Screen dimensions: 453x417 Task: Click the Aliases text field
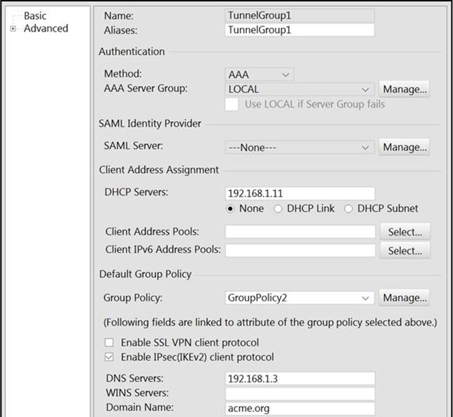(x=299, y=30)
